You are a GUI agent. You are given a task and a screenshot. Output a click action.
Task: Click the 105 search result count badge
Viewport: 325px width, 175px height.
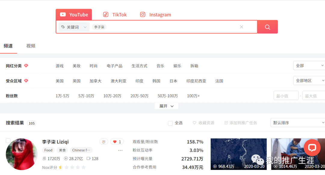click(x=32, y=123)
